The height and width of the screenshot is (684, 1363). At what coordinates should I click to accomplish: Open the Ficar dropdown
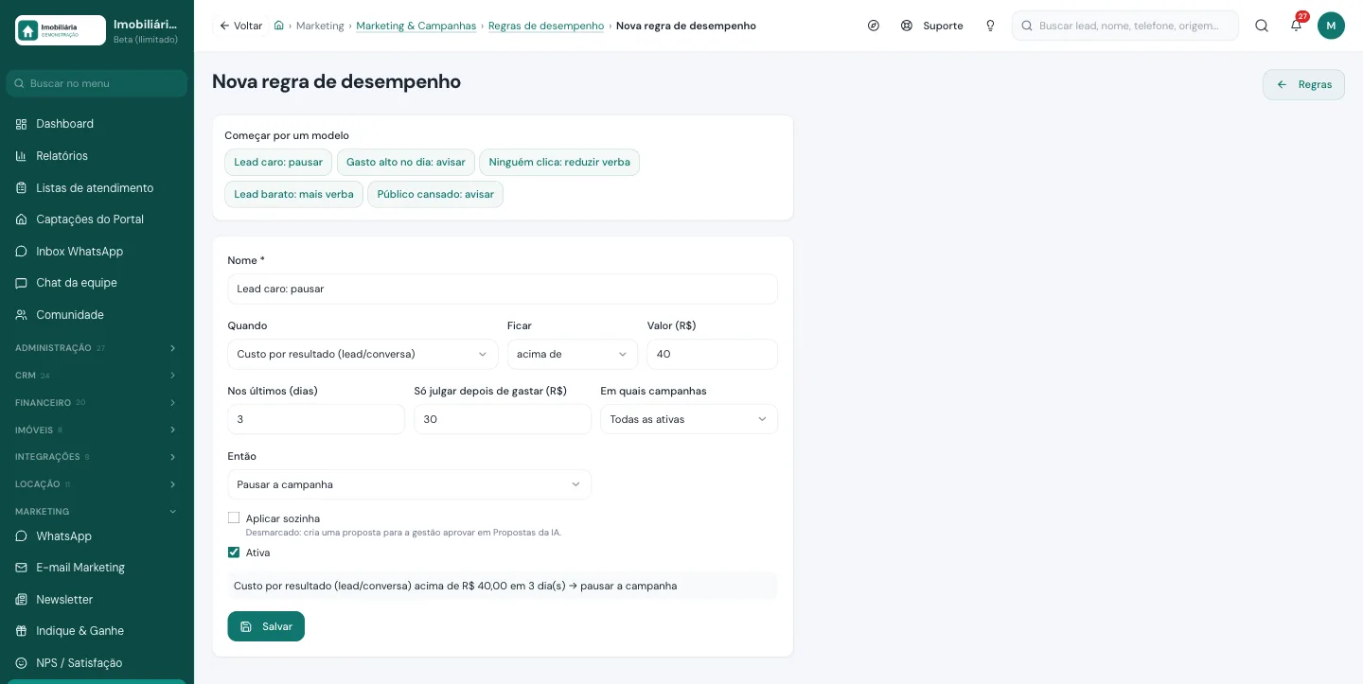coord(573,354)
